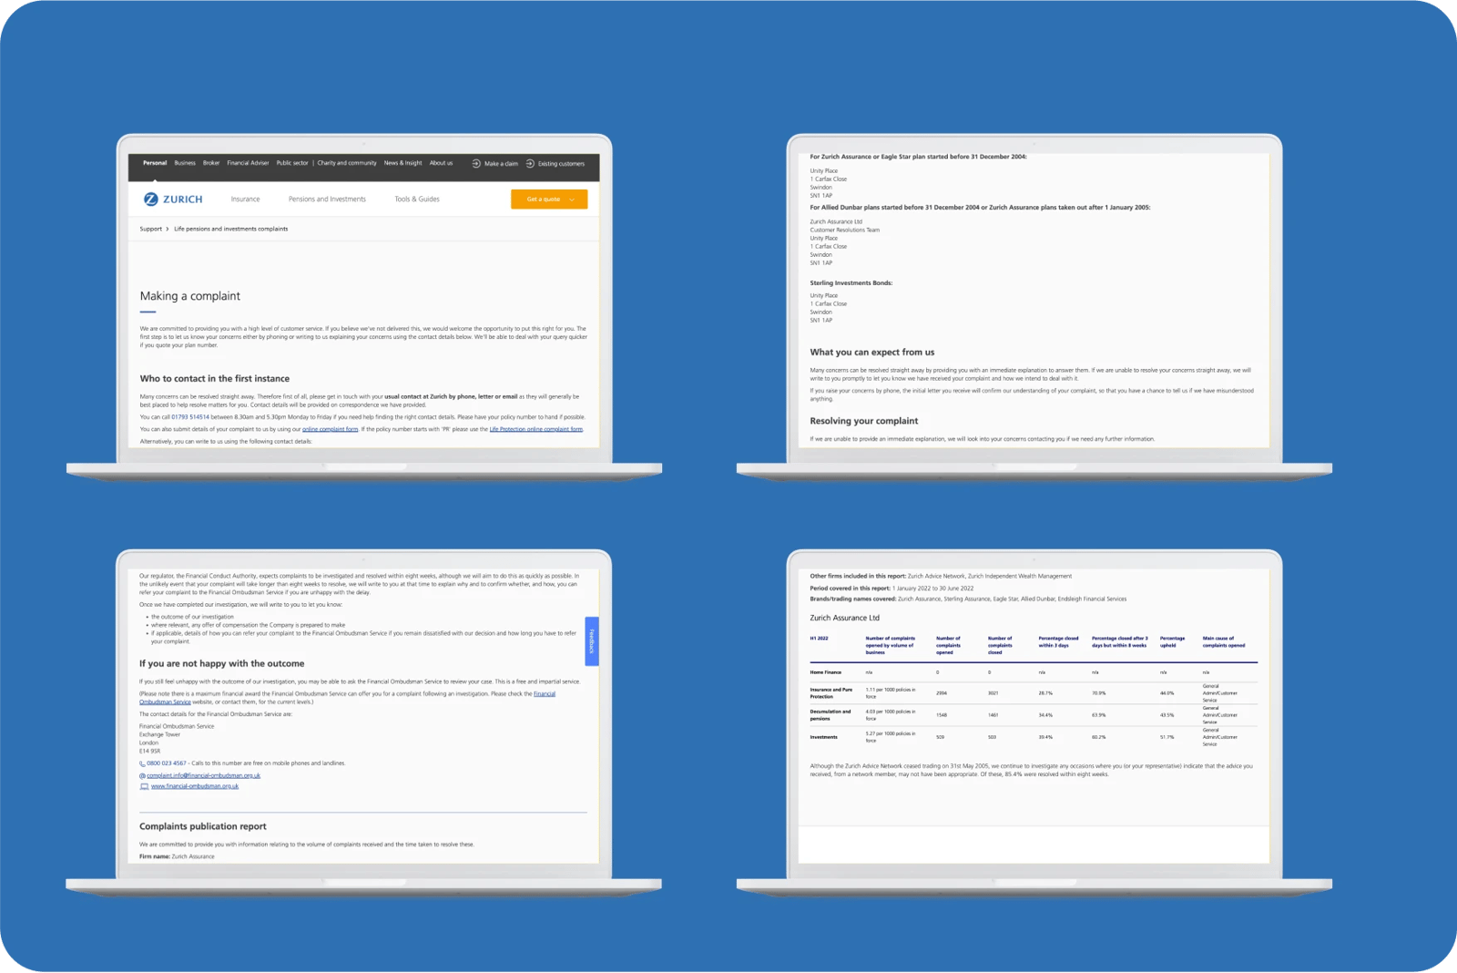Click the Make a claim arrow icon
The height and width of the screenshot is (973, 1457).
476,163
